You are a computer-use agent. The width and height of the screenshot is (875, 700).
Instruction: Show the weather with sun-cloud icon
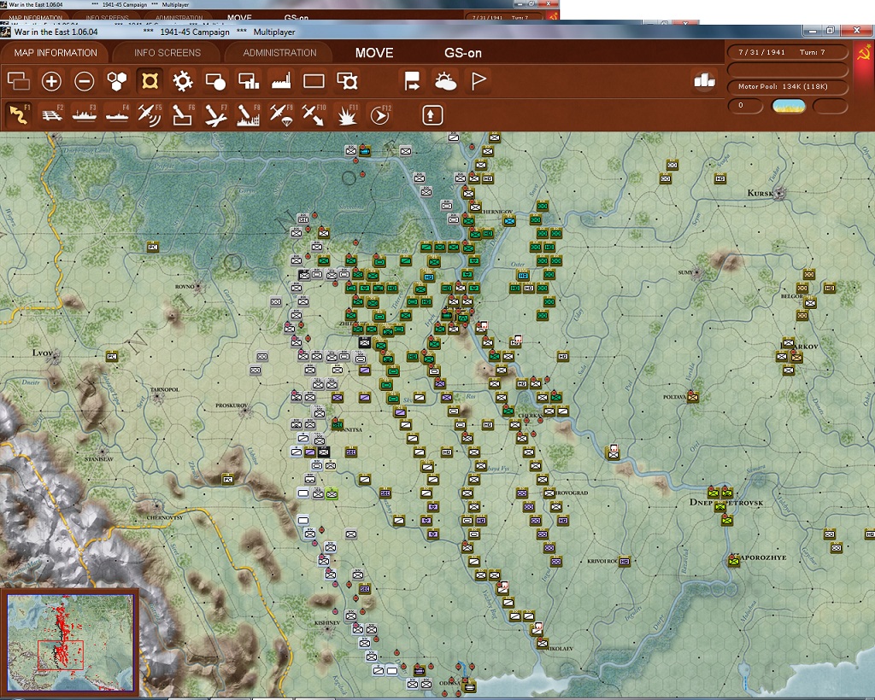click(x=444, y=81)
